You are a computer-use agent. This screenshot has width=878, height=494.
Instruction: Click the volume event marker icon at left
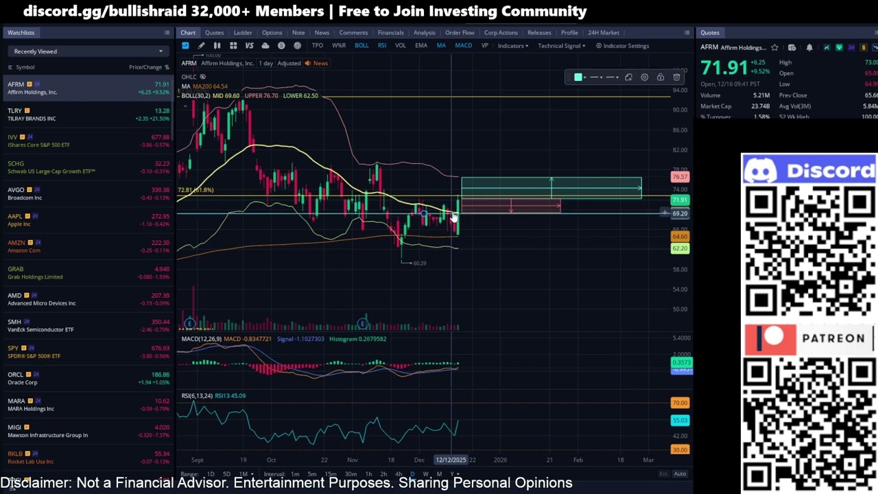pyautogui.click(x=190, y=323)
